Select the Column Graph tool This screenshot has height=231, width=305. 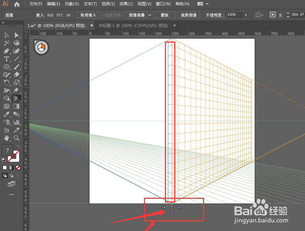pyautogui.click(x=16, y=122)
